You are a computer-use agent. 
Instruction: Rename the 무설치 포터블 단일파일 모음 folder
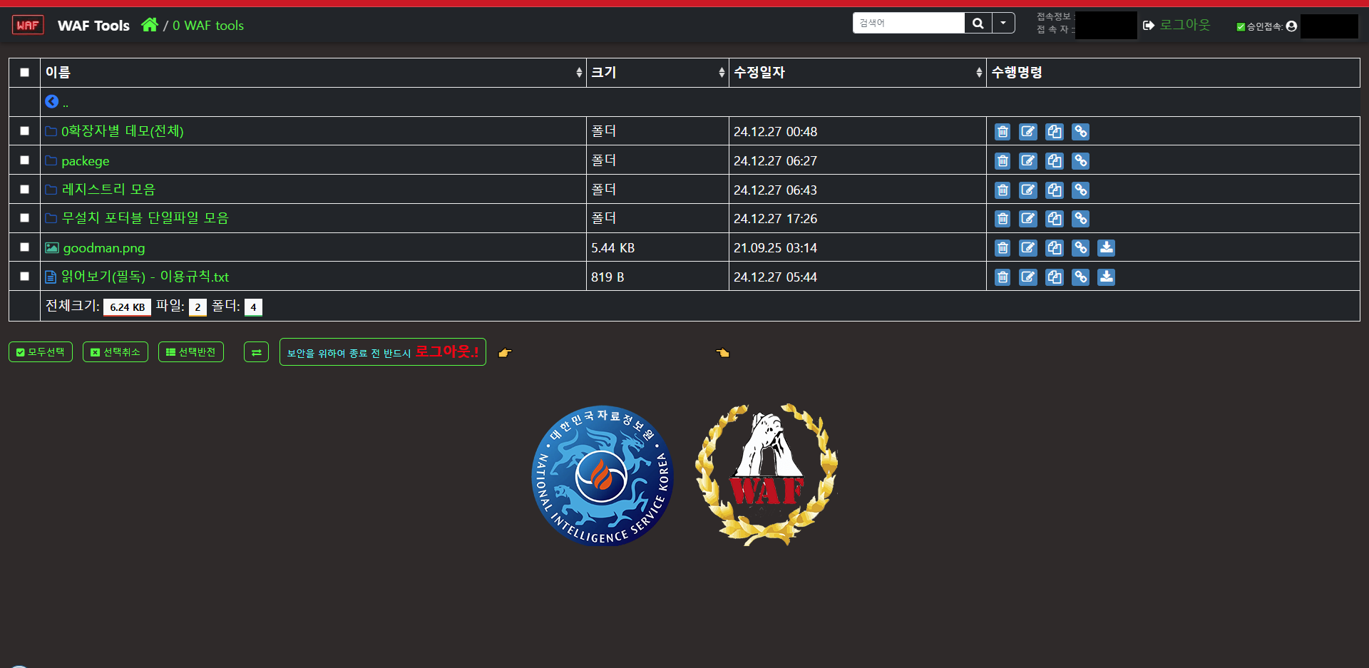coord(1028,219)
